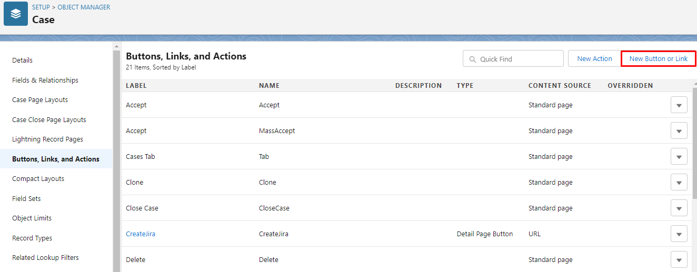Open the action menu for Accept row
This screenshot has width=697, height=272.
click(x=679, y=105)
